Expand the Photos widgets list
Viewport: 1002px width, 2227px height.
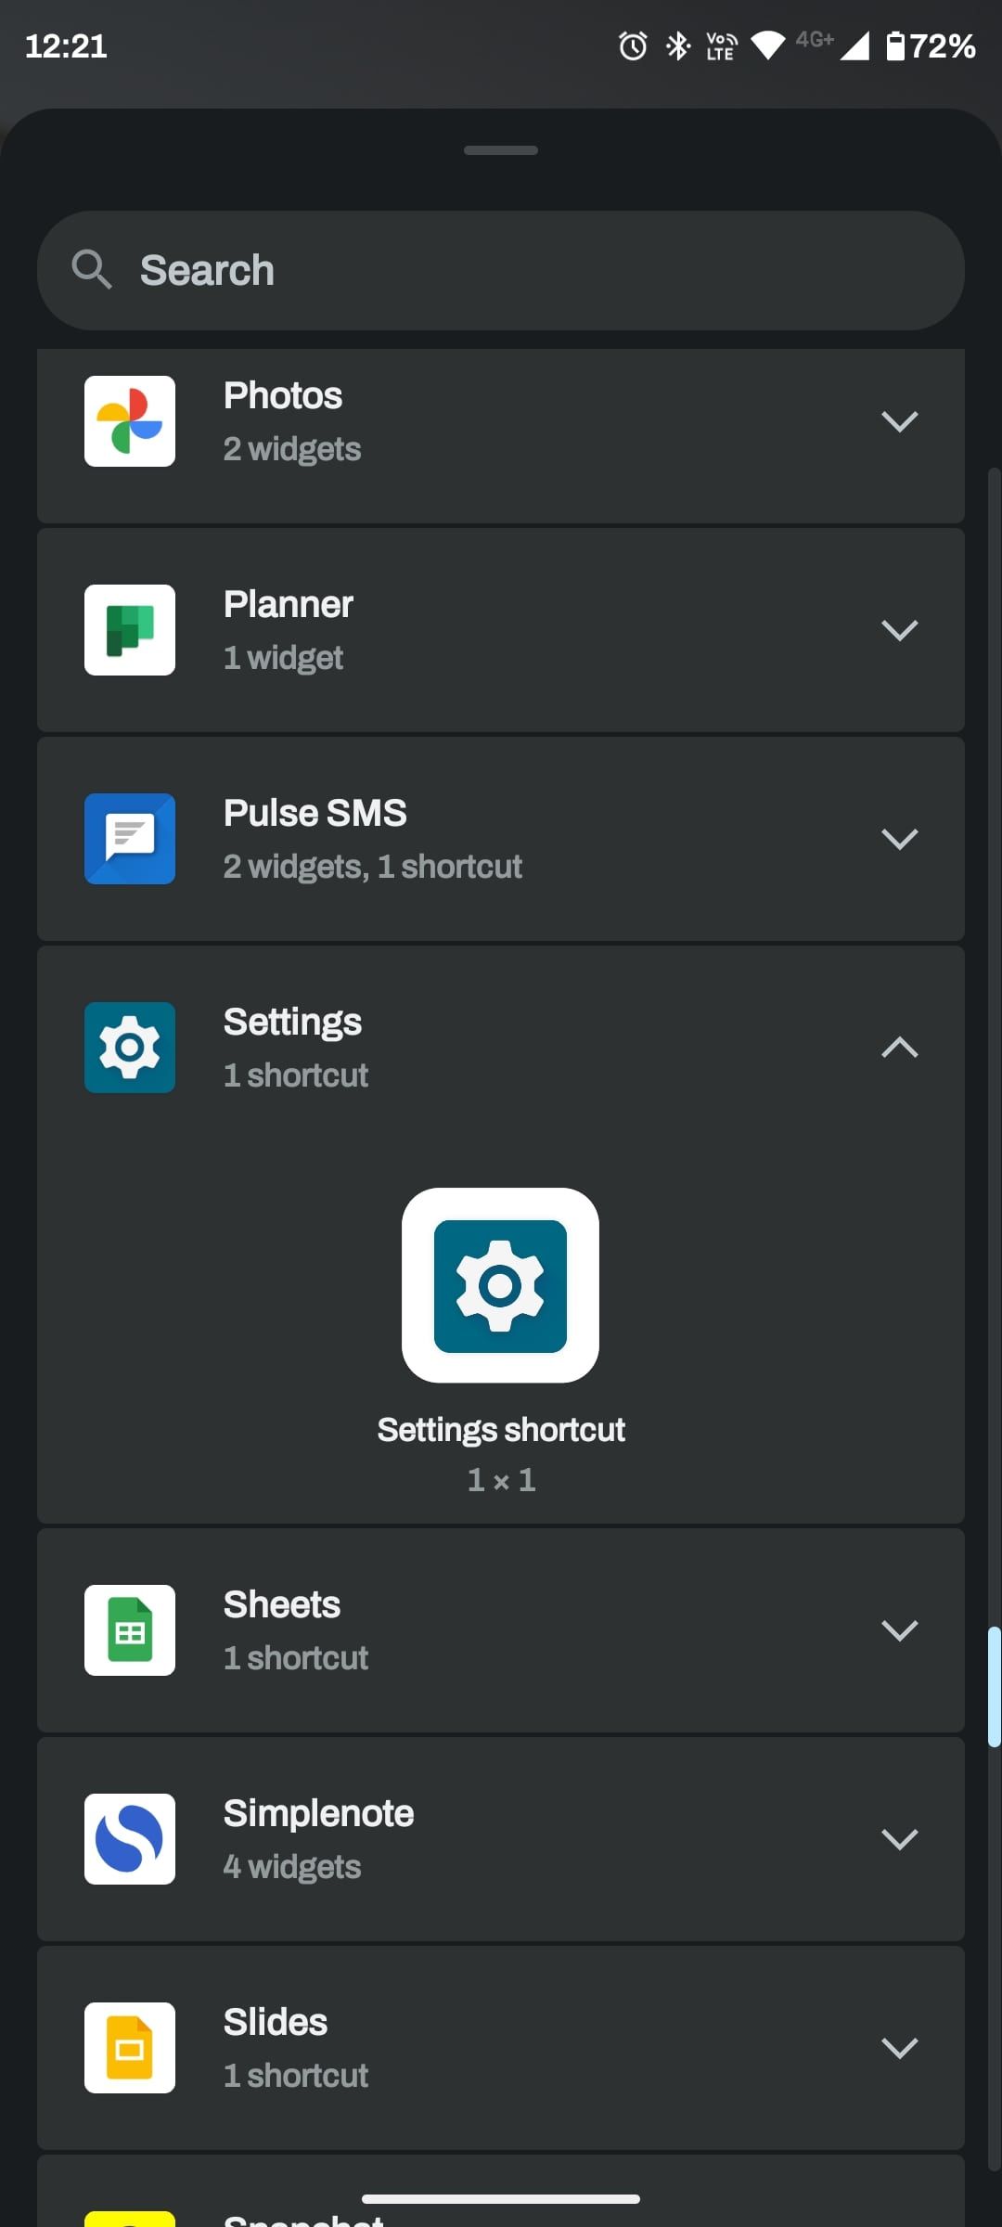pyautogui.click(x=899, y=421)
